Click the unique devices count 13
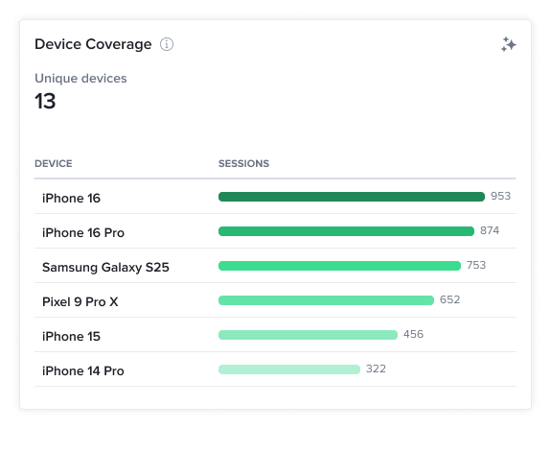 [x=45, y=102]
